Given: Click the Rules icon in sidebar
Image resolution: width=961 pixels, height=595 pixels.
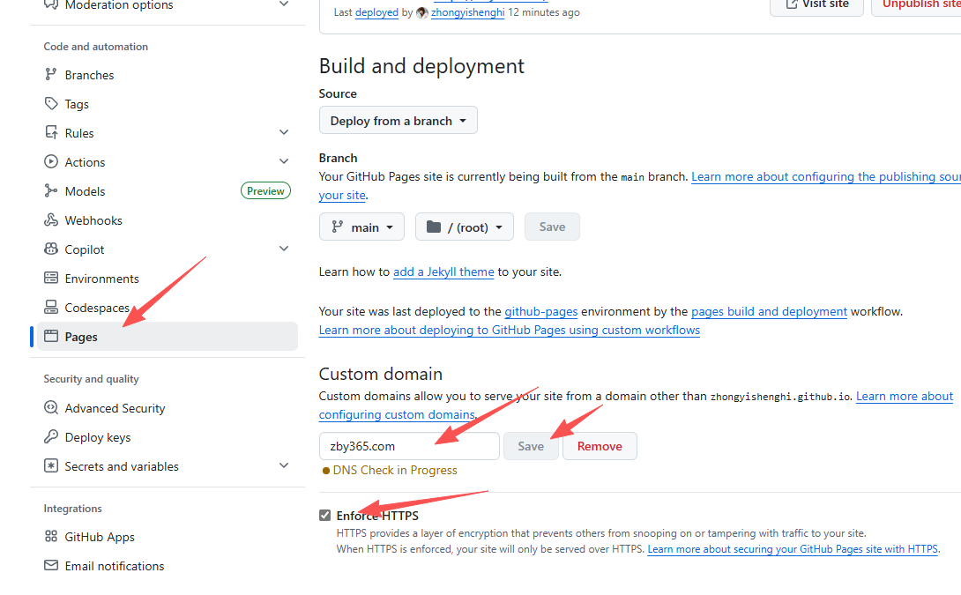Looking at the screenshot, I should [51, 132].
